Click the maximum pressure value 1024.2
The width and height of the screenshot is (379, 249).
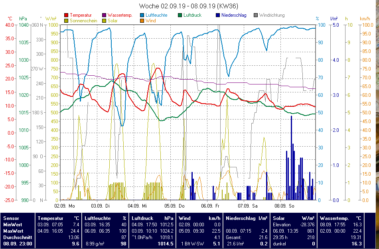pos(167,231)
